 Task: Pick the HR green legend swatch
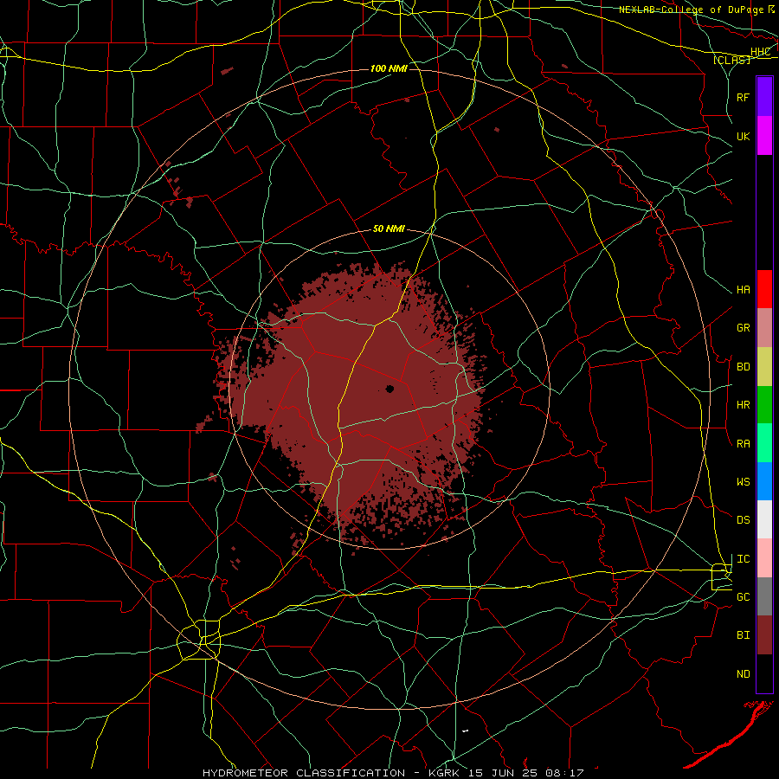[x=764, y=404]
